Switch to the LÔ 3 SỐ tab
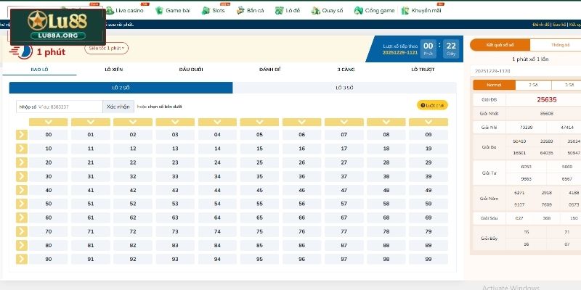581x290 pixels. pos(344,88)
